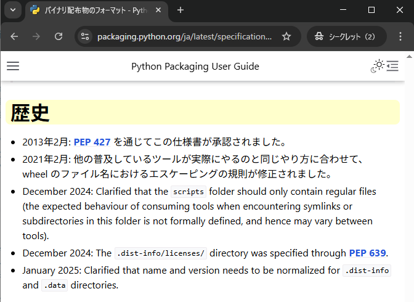This screenshot has width=414, height=302.
Task: Click the scripts code label
Action: [189, 192]
